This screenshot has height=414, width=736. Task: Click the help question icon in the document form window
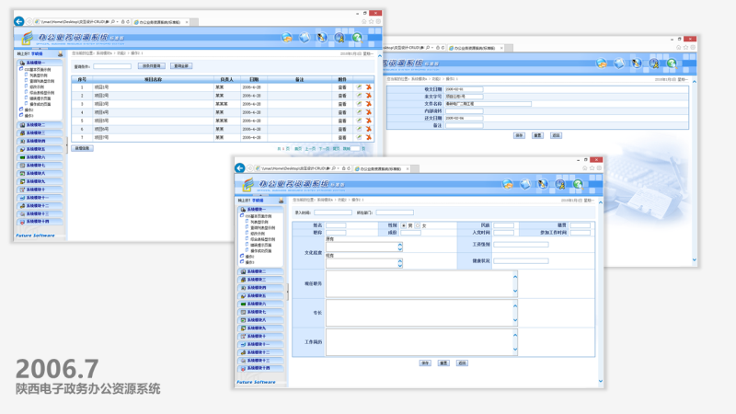[x=672, y=63]
